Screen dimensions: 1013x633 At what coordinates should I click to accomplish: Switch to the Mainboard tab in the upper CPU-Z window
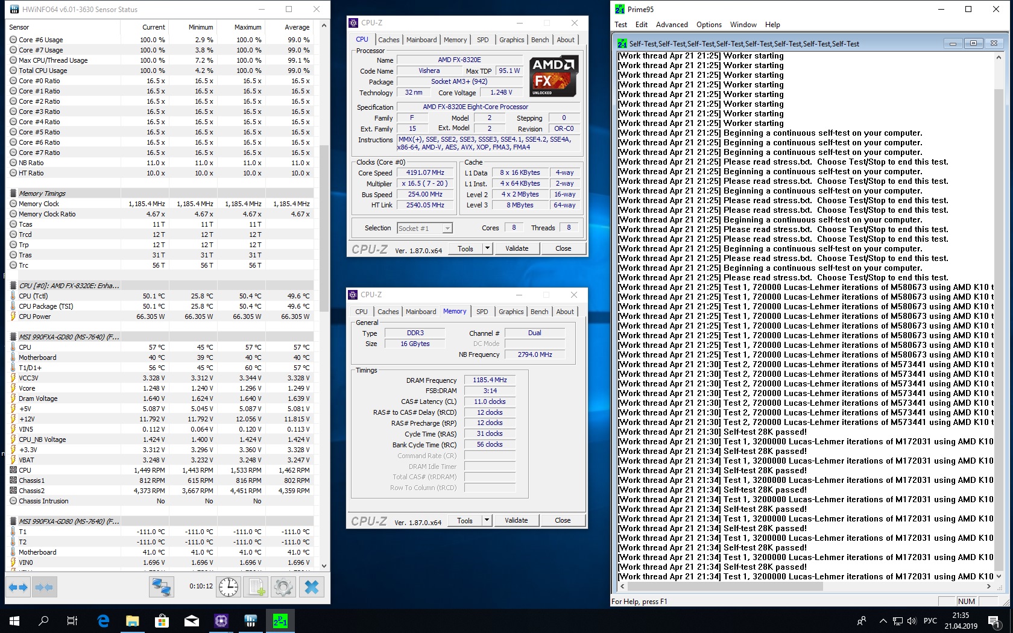(421, 40)
